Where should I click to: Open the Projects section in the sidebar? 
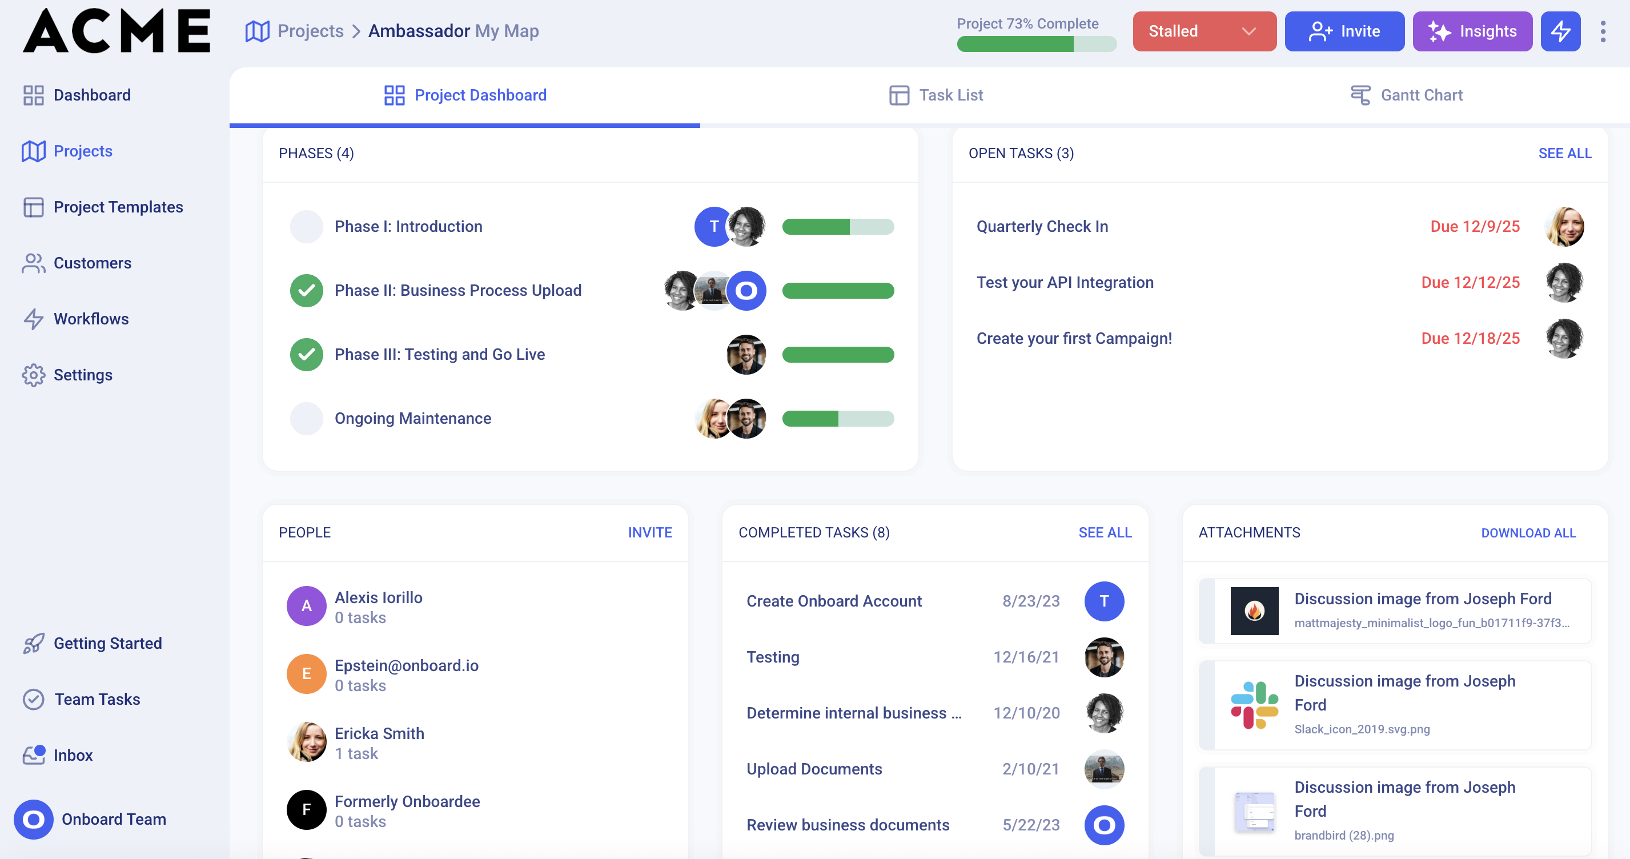coord(83,151)
